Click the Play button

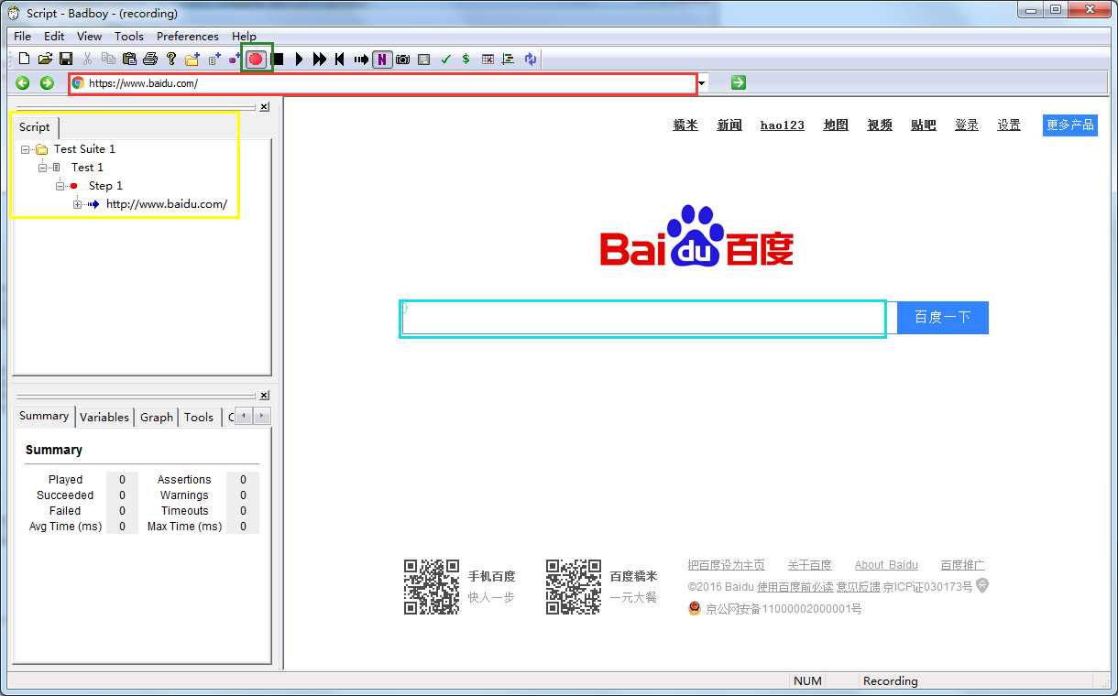point(299,59)
